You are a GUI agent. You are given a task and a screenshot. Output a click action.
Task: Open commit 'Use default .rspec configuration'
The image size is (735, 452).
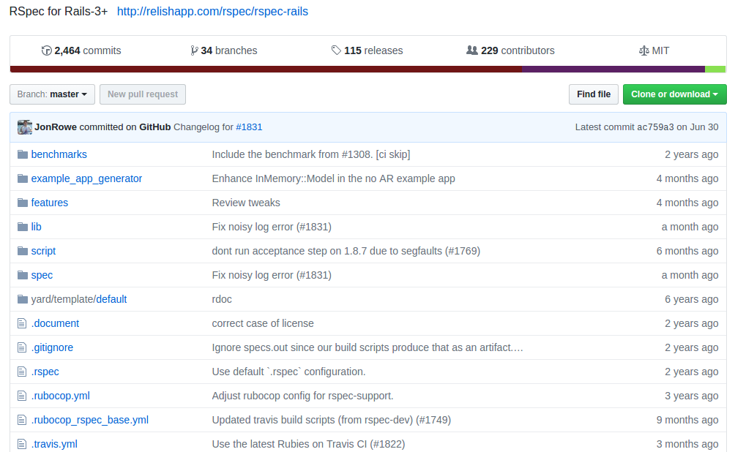coord(288,372)
